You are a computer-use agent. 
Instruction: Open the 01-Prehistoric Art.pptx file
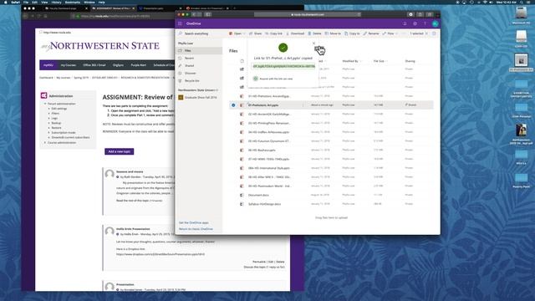pyautogui.click(x=263, y=105)
